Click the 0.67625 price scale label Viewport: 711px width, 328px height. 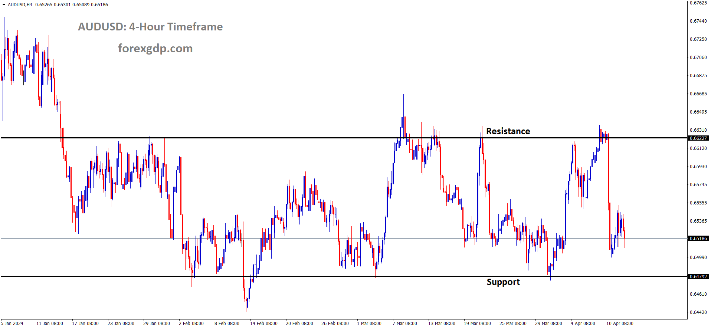click(x=698, y=3)
